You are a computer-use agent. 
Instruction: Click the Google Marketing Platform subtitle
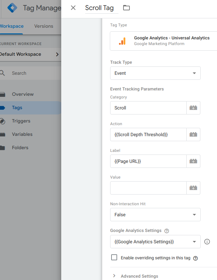pyautogui.click(x=159, y=44)
